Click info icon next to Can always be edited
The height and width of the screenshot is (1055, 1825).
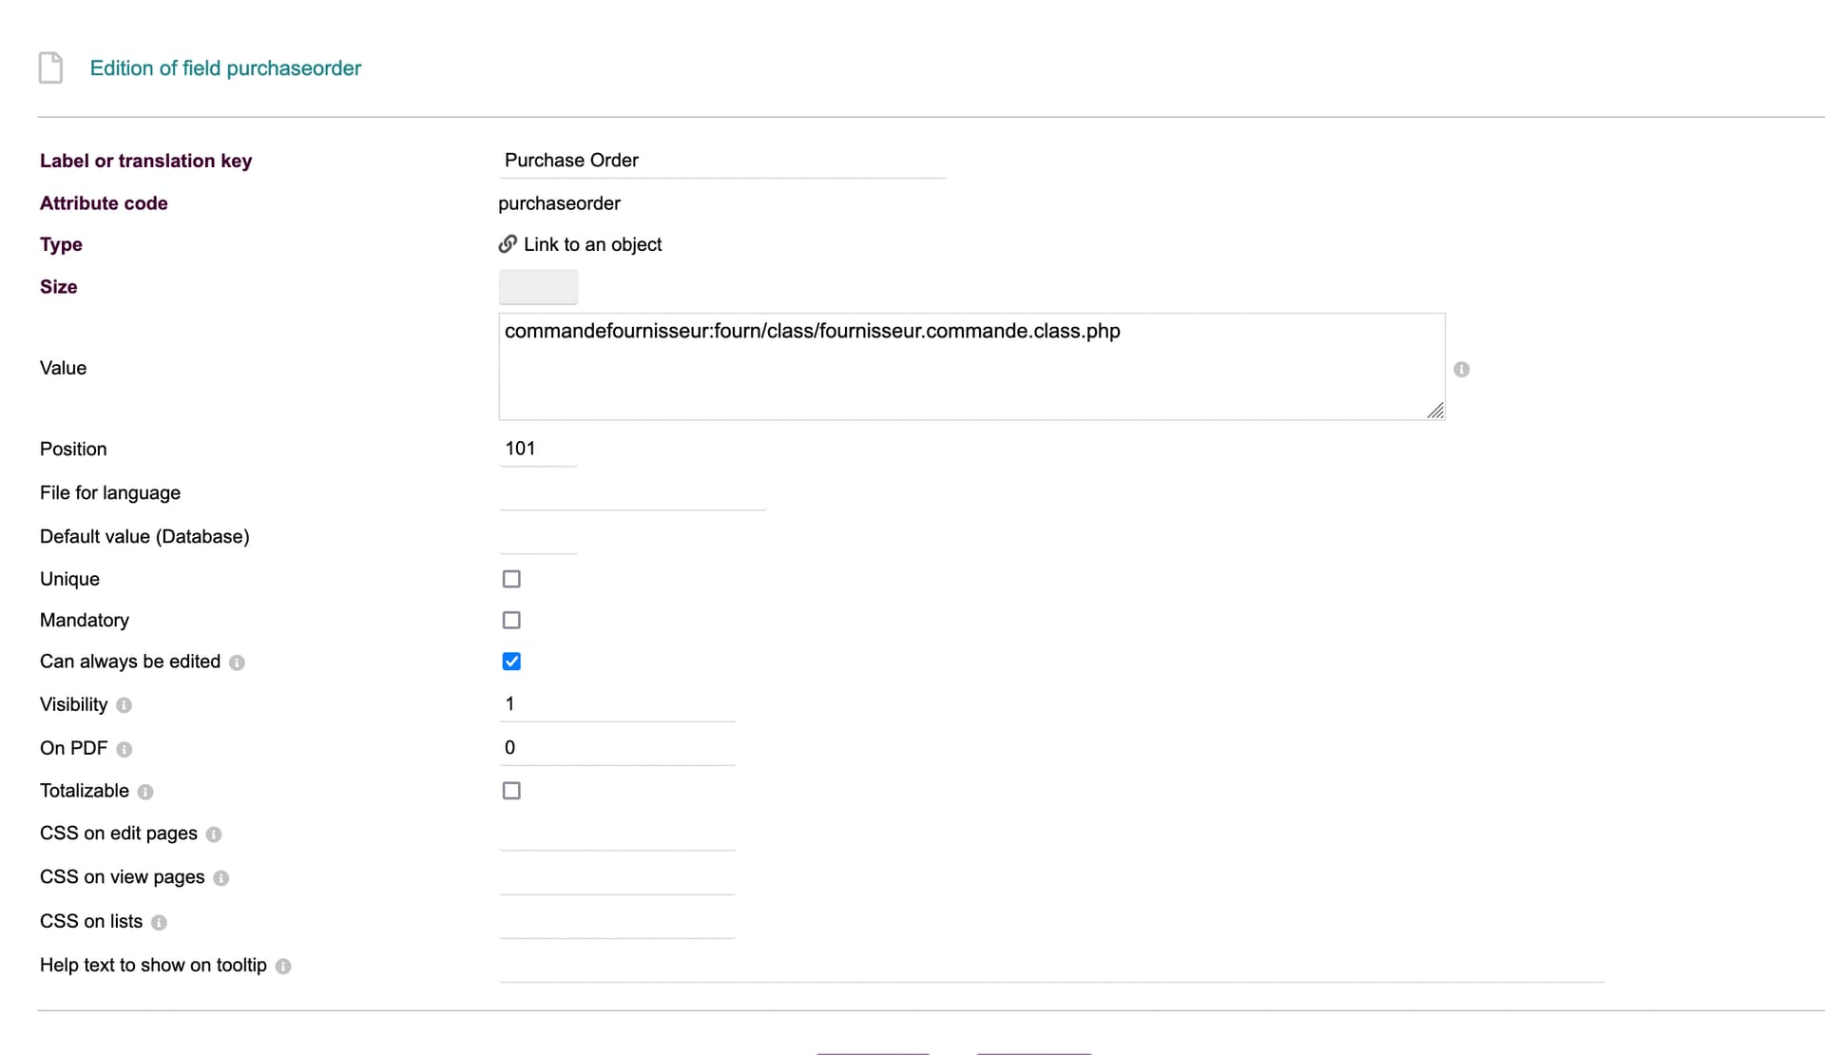237,662
